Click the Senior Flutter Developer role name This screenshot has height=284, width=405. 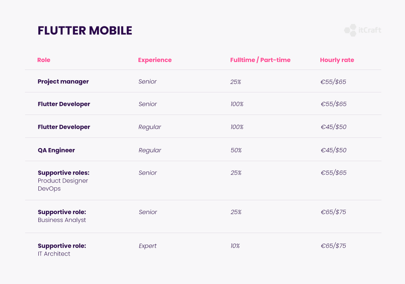click(64, 104)
